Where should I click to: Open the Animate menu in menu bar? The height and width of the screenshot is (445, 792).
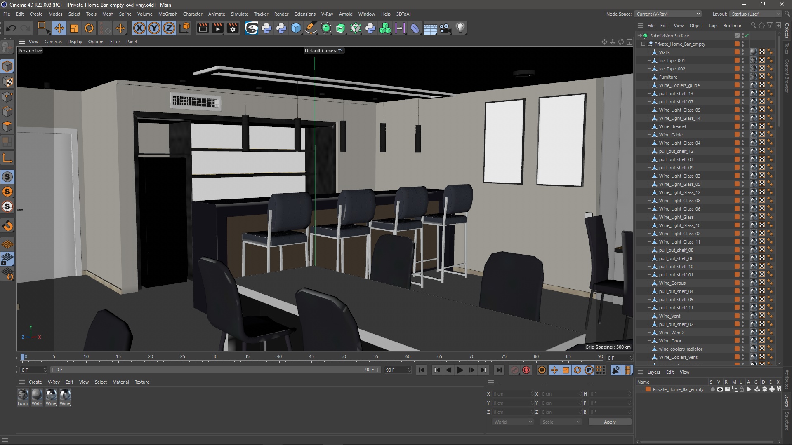point(216,14)
